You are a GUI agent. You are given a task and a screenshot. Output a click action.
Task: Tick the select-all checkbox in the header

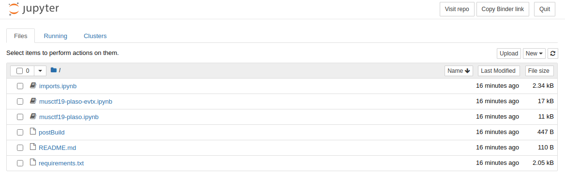pyautogui.click(x=19, y=71)
